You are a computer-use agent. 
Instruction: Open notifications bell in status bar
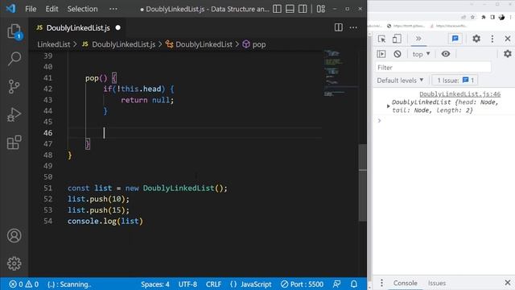(354, 284)
